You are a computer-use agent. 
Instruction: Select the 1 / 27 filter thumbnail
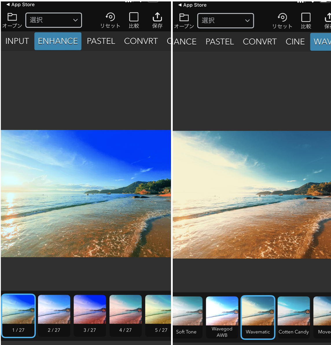(18, 315)
